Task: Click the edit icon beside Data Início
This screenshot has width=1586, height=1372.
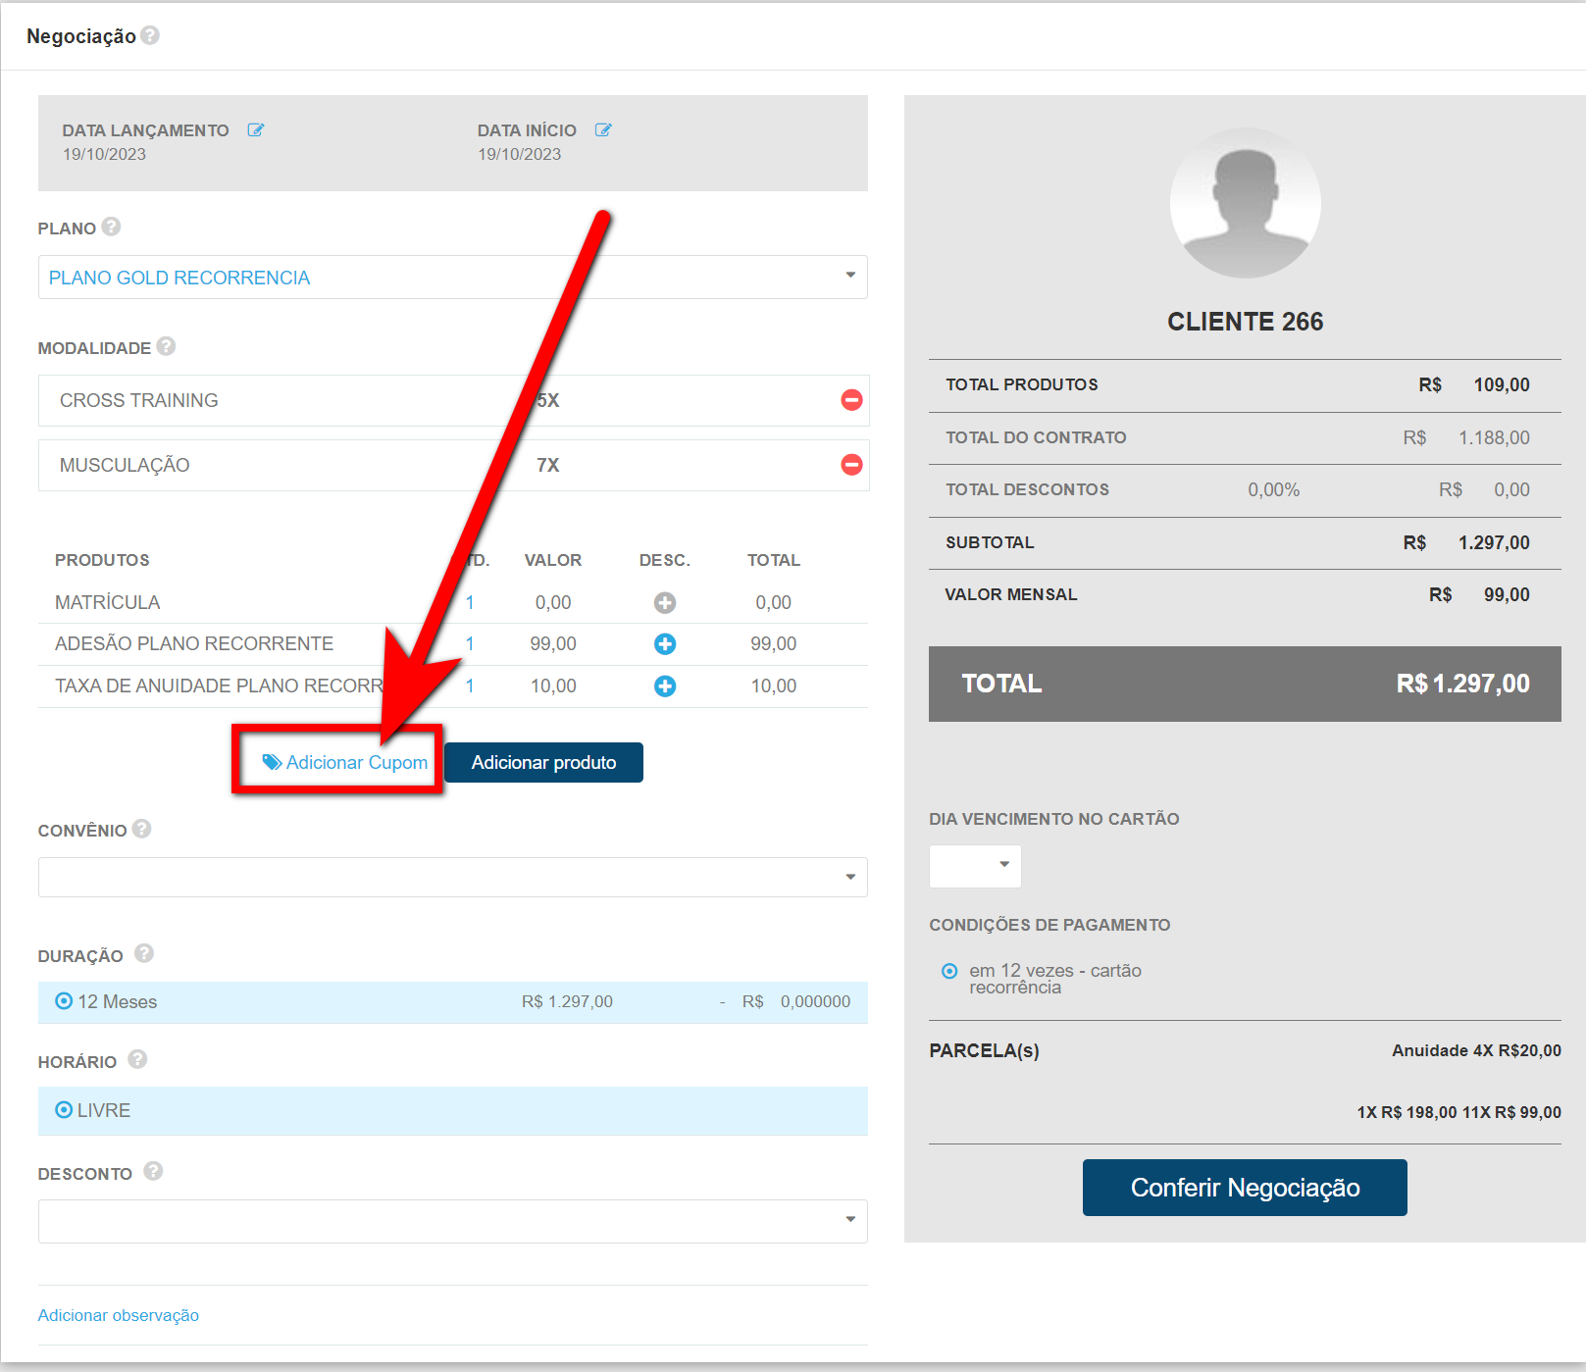Action: (603, 130)
